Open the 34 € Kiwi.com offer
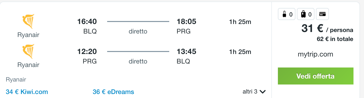This screenshot has height=98, width=364. point(27,92)
